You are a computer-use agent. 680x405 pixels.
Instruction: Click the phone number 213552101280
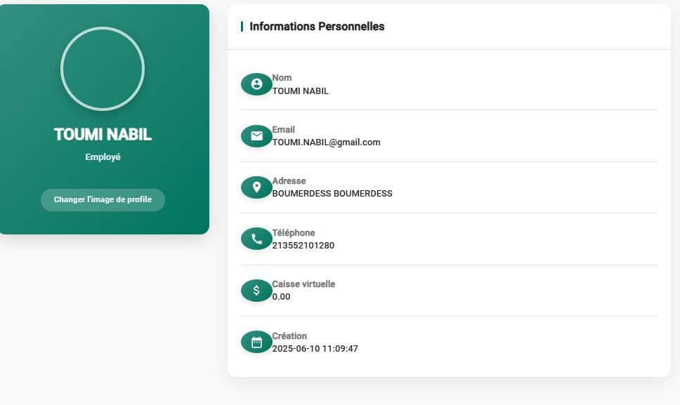pyautogui.click(x=303, y=246)
